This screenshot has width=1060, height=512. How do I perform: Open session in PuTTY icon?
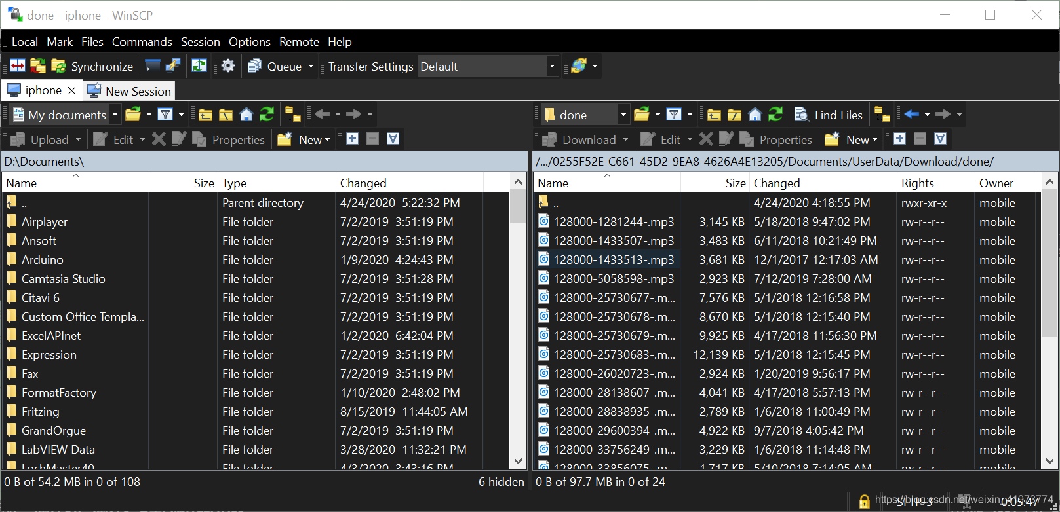(173, 66)
